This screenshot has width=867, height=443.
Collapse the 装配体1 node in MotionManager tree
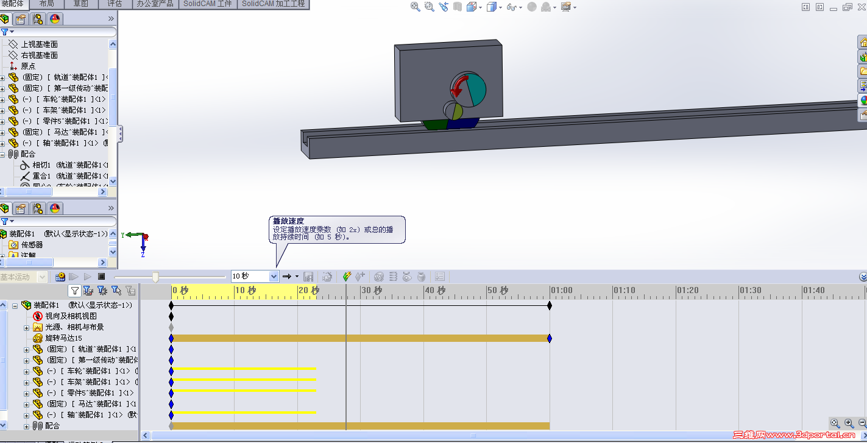click(x=15, y=305)
